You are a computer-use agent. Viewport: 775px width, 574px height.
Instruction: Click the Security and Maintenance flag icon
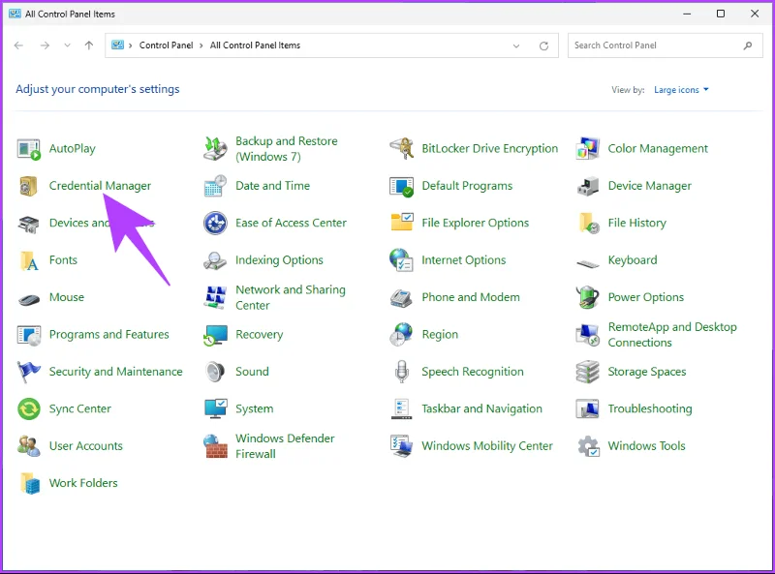(x=28, y=372)
